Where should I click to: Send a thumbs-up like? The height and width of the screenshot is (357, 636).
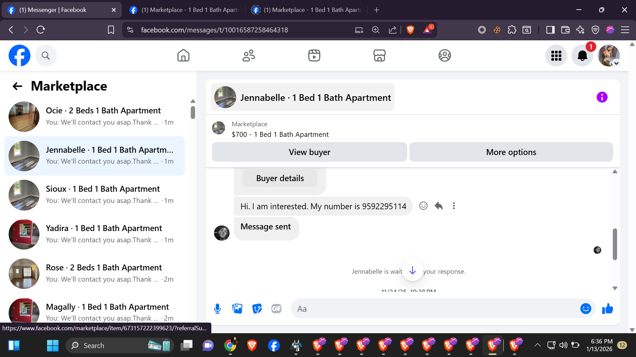[608, 309]
